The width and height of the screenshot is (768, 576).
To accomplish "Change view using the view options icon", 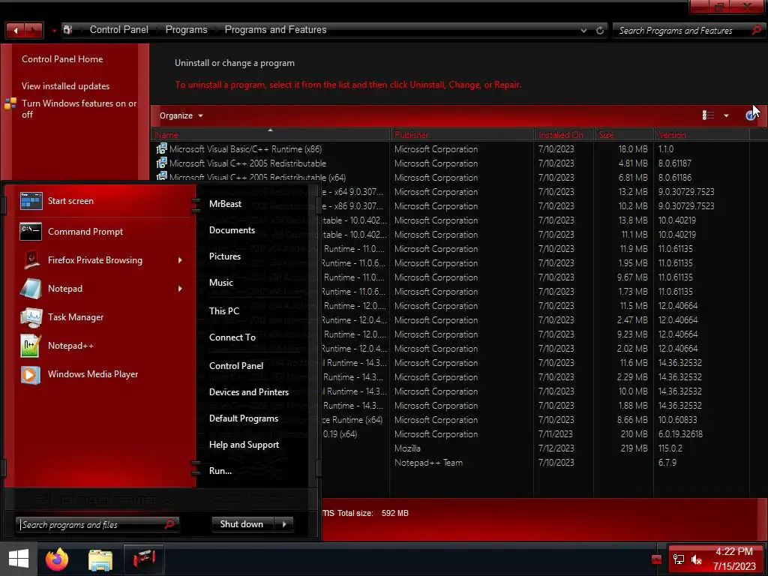I will [x=708, y=115].
